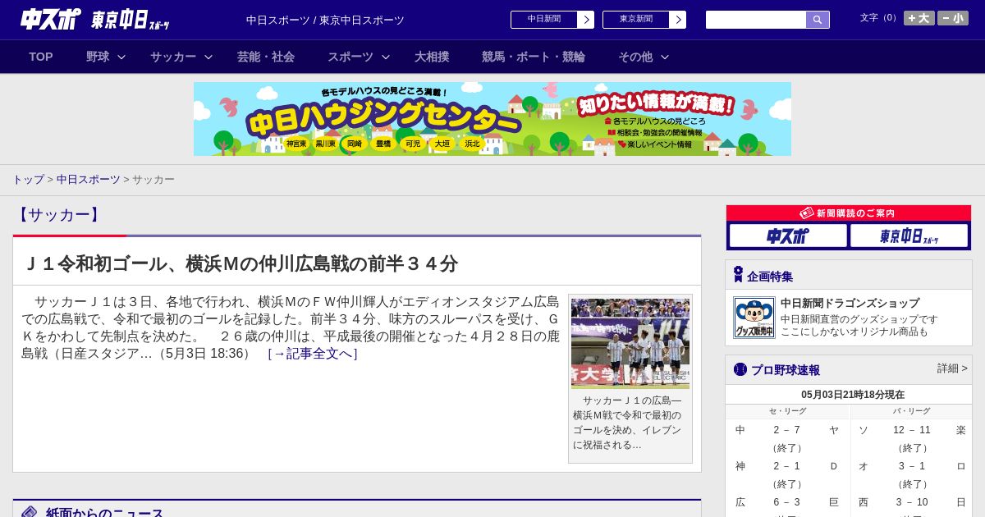Click the 企画特集 ribbon icon
This screenshot has height=517, width=985.
738,275
